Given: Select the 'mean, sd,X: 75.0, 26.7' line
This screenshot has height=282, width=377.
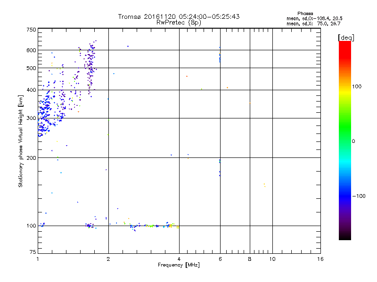Looking at the screenshot, I should pyautogui.click(x=313, y=23).
